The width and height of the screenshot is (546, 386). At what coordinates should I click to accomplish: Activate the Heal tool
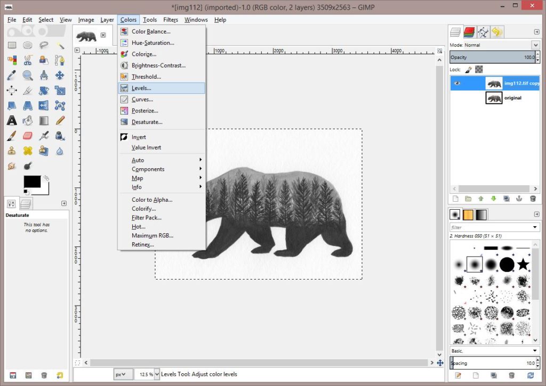pos(28,151)
